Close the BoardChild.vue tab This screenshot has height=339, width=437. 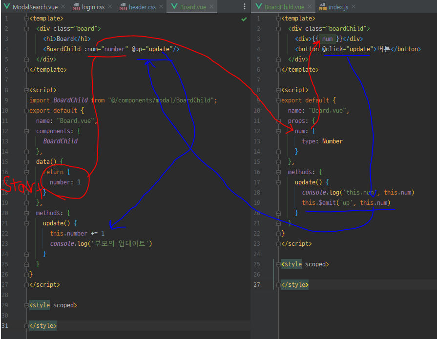[x=310, y=6]
